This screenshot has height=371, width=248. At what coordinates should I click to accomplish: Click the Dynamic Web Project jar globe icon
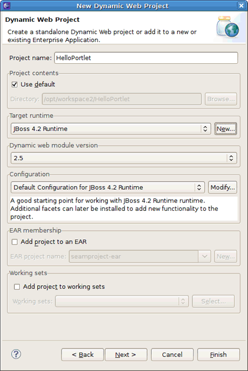[x=228, y=27]
